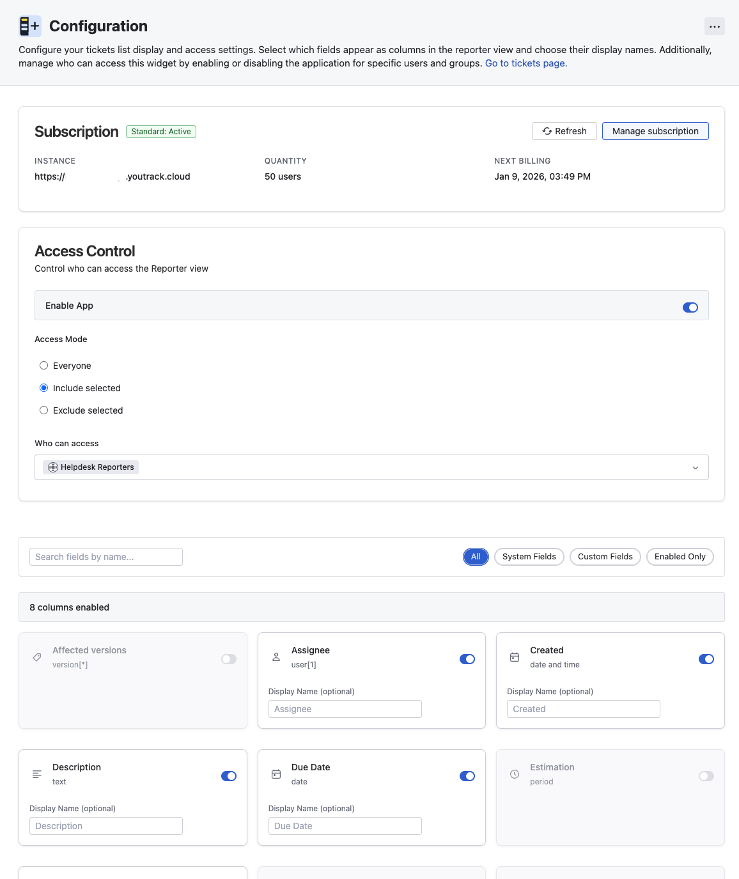739x879 pixels.
Task: Click the text lines icon on the Description card
Action: tap(36, 774)
